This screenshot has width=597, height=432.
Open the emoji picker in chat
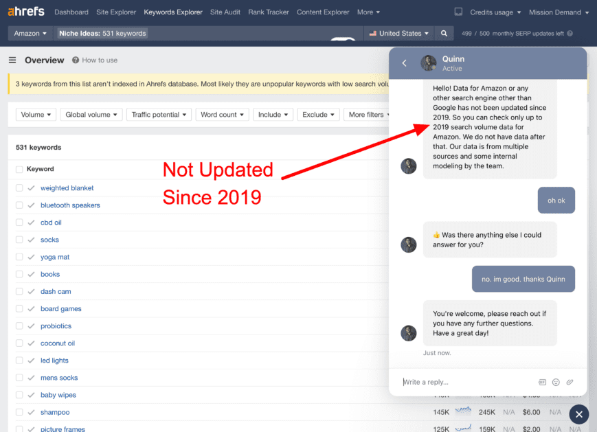click(x=556, y=382)
